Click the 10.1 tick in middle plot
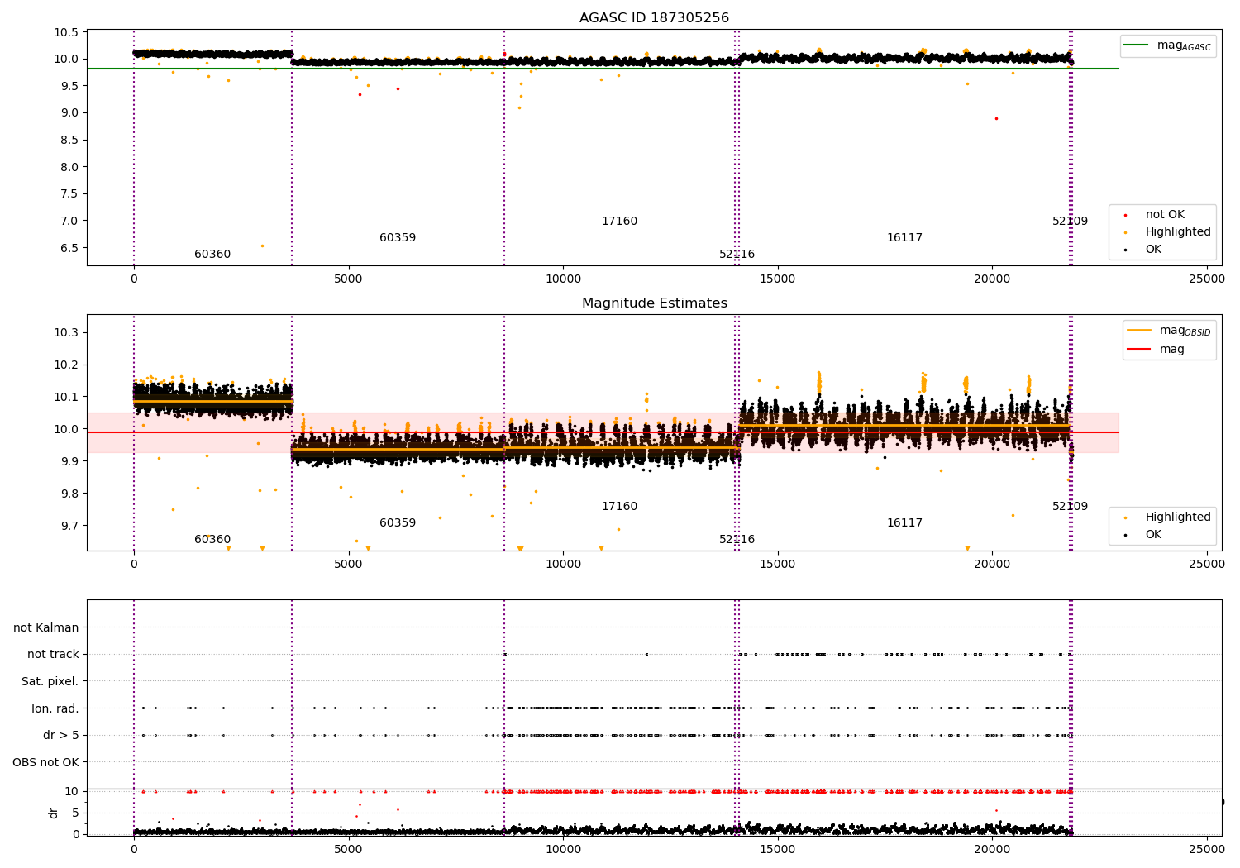The image size is (1240, 868). (66, 398)
